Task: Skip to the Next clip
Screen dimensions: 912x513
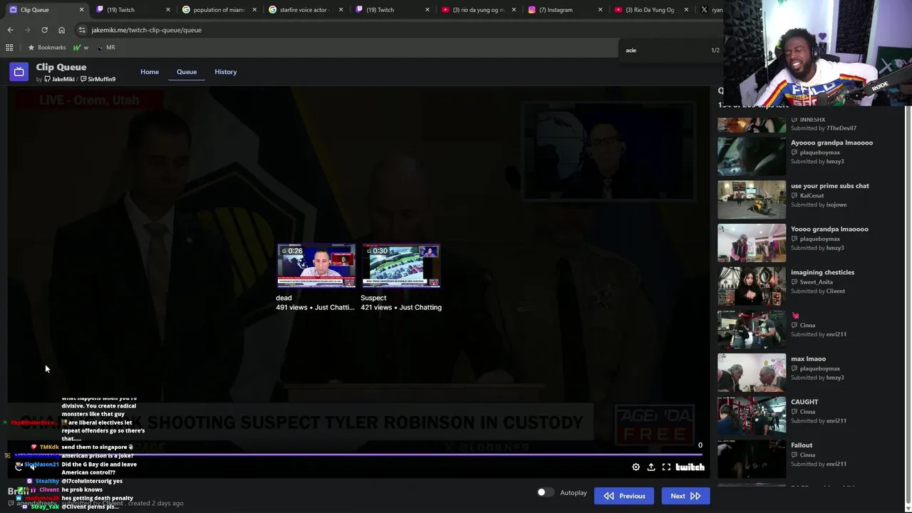Action: (x=685, y=496)
